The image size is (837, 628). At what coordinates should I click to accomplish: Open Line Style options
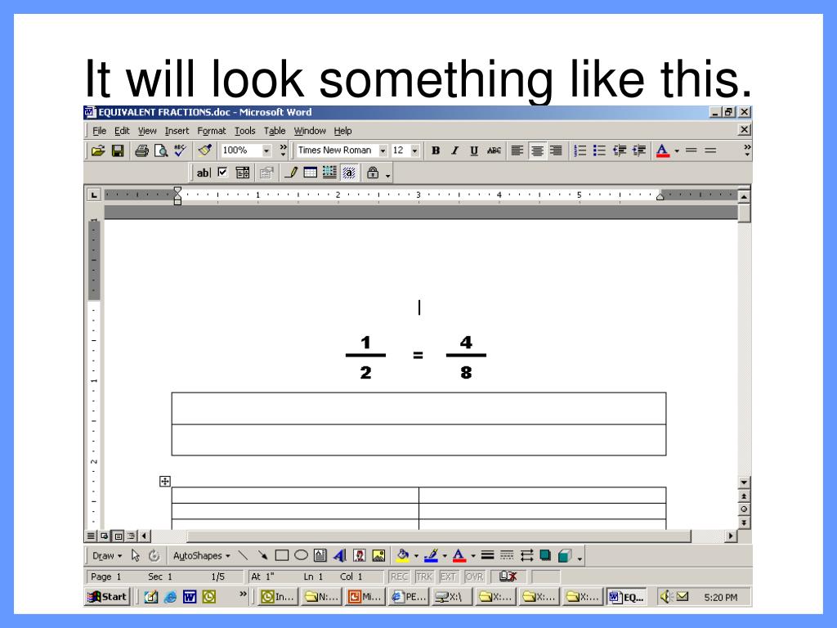487,555
